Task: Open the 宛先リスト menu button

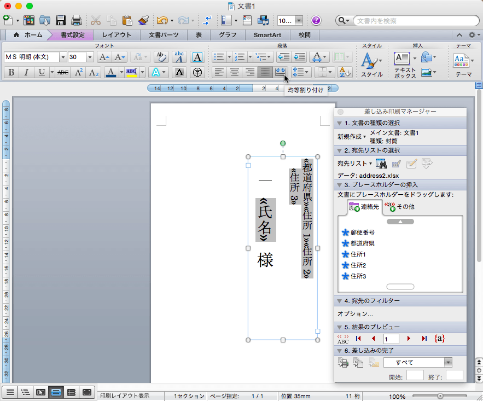Action: pos(354,163)
